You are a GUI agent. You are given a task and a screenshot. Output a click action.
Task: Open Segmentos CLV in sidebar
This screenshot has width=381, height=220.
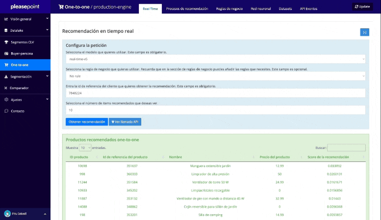(x=25, y=42)
